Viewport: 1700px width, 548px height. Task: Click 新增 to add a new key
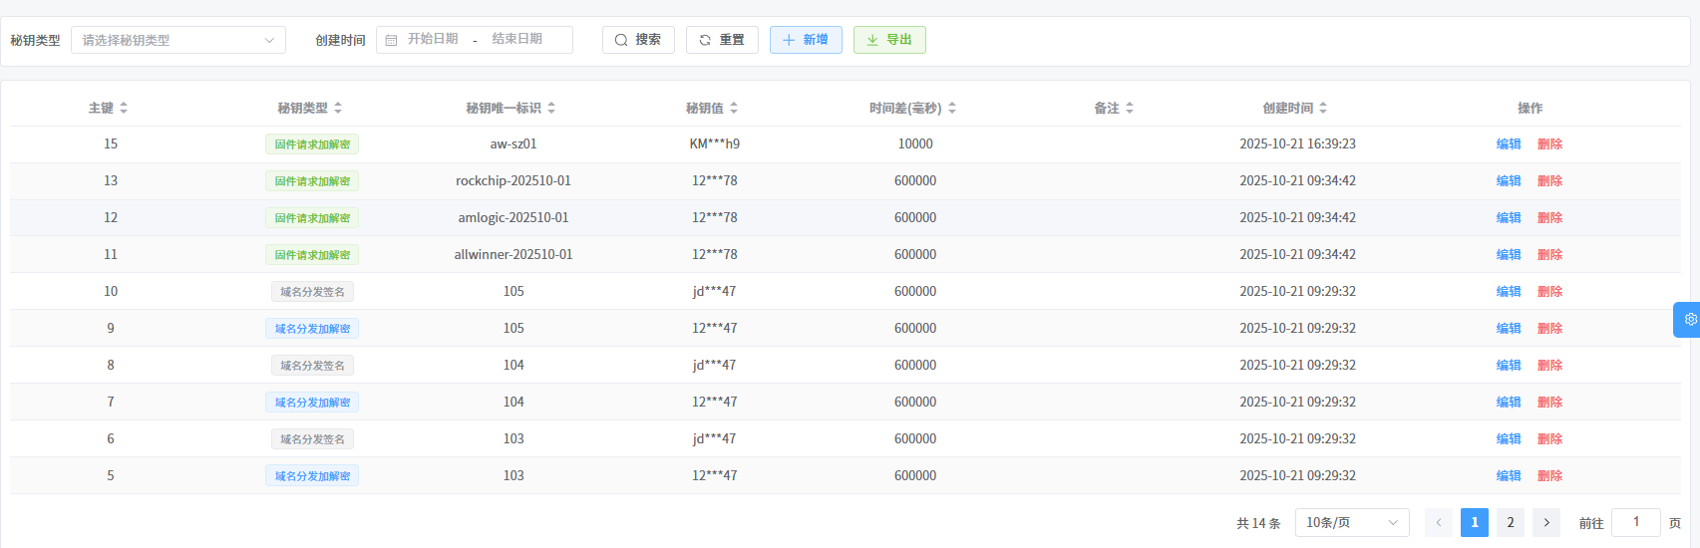pos(806,40)
